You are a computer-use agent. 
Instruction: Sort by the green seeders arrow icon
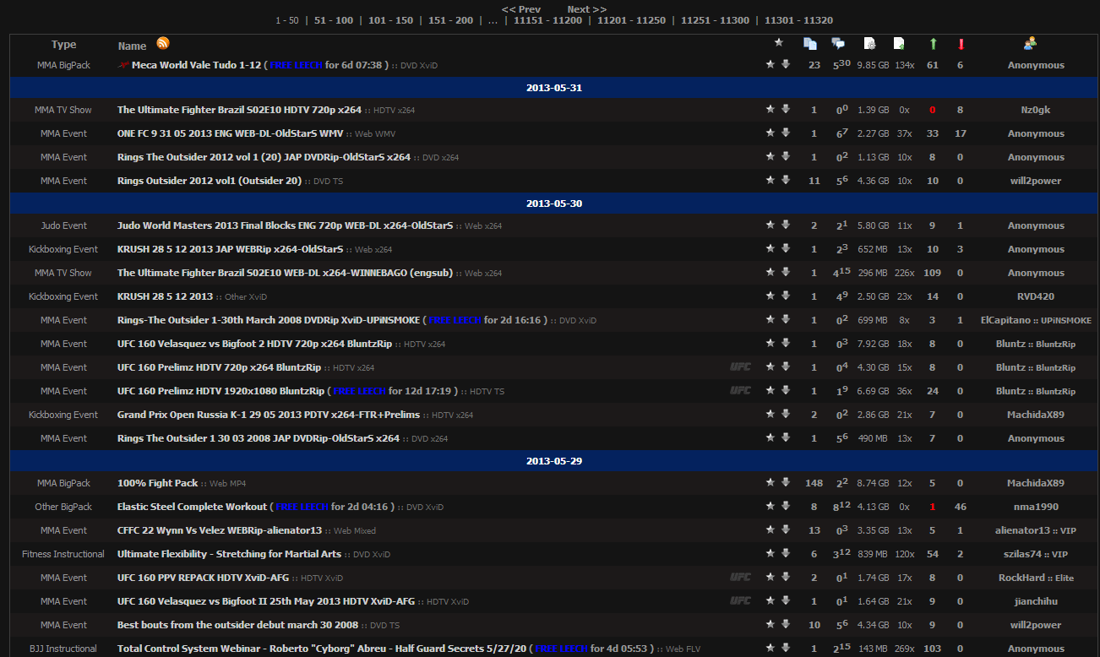(x=934, y=44)
